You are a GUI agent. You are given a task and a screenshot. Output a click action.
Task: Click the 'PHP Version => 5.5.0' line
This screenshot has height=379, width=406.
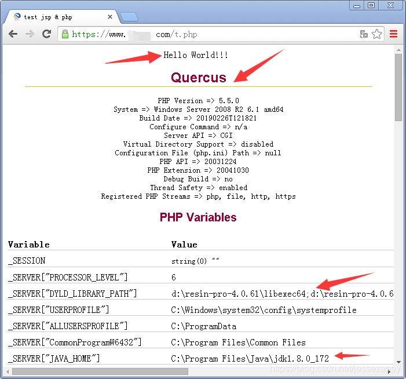click(x=199, y=100)
